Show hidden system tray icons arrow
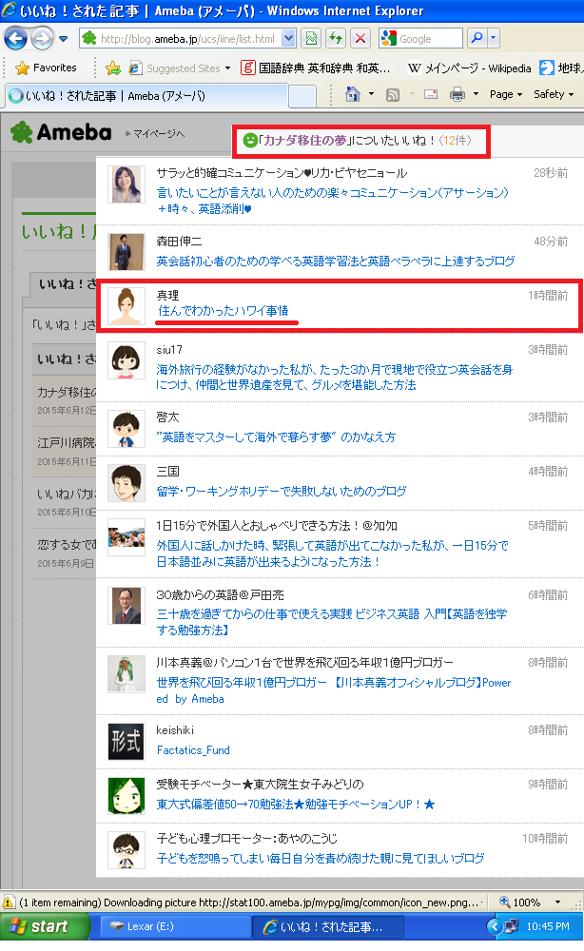The height and width of the screenshot is (951, 584). pos(495,926)
